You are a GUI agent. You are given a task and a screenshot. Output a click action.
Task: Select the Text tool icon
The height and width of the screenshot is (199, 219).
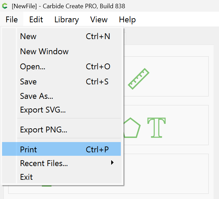157,128
